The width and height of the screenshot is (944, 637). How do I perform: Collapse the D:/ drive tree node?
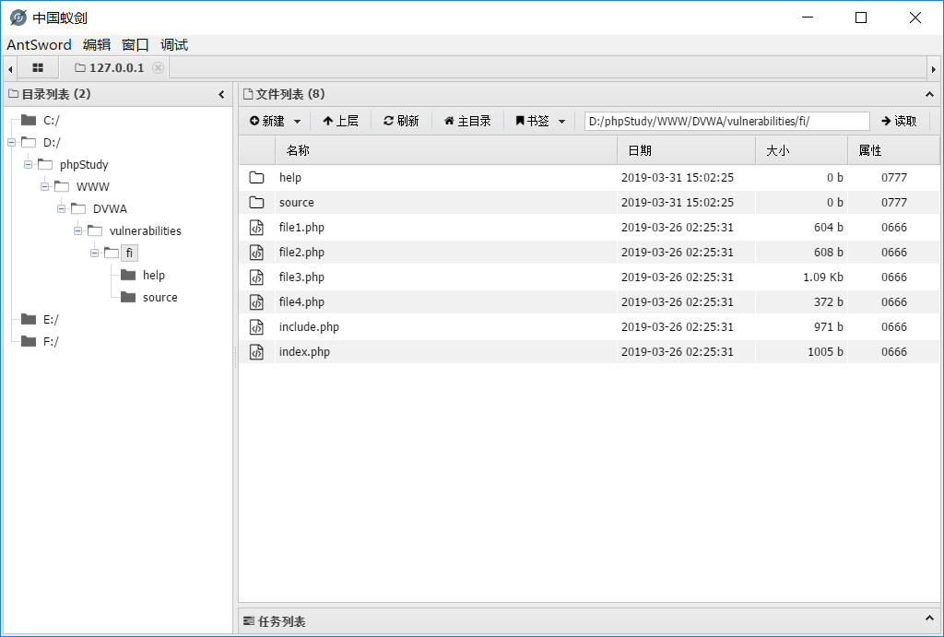click(11, 142)
